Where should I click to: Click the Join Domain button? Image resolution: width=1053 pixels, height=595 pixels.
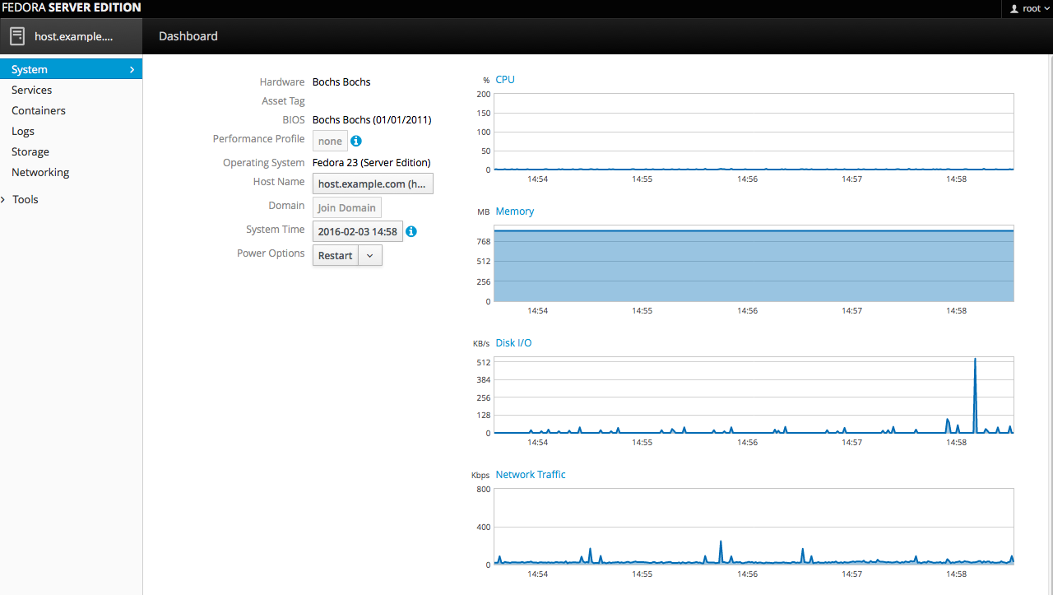click(347, 207)
